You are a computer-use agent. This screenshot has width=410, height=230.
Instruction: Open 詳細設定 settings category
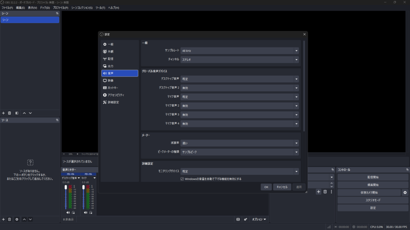pos(119,102)
